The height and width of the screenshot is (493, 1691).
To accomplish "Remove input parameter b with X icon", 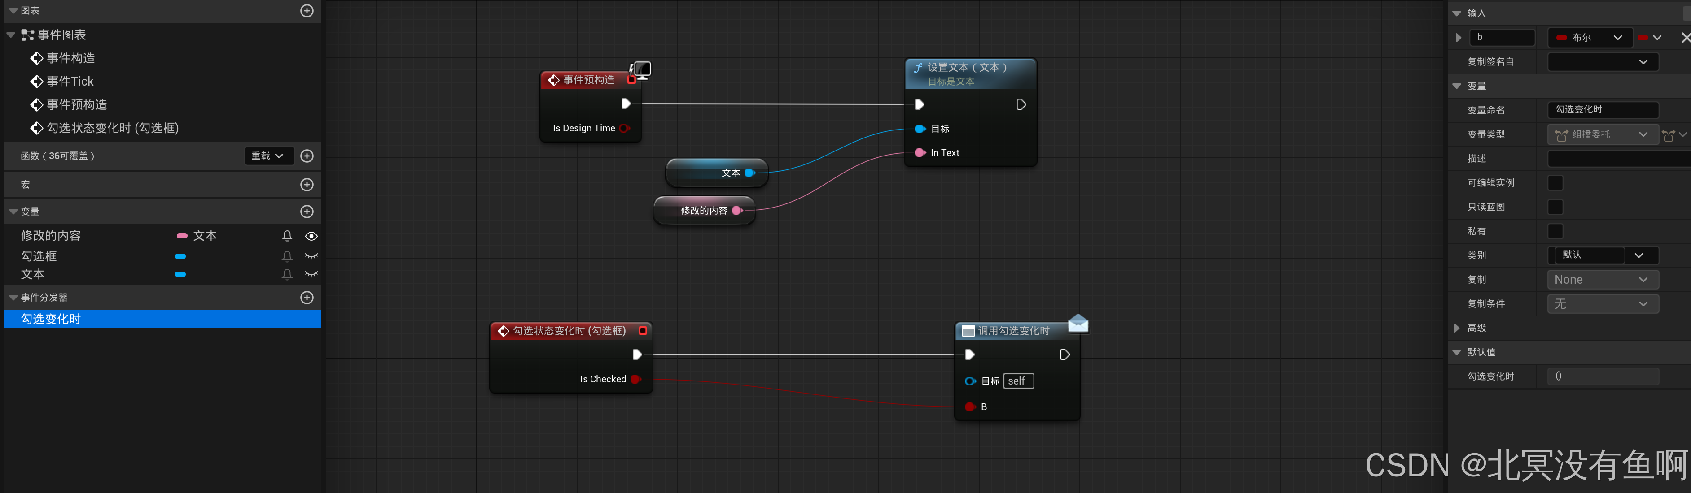I will (x=1685, y=38).
